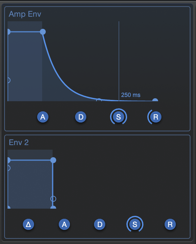The height and width of the screenshot is (244, 196).
Task: Click the Env 2 Release knob
Action: pyautogui.click(x=170, y=224)
